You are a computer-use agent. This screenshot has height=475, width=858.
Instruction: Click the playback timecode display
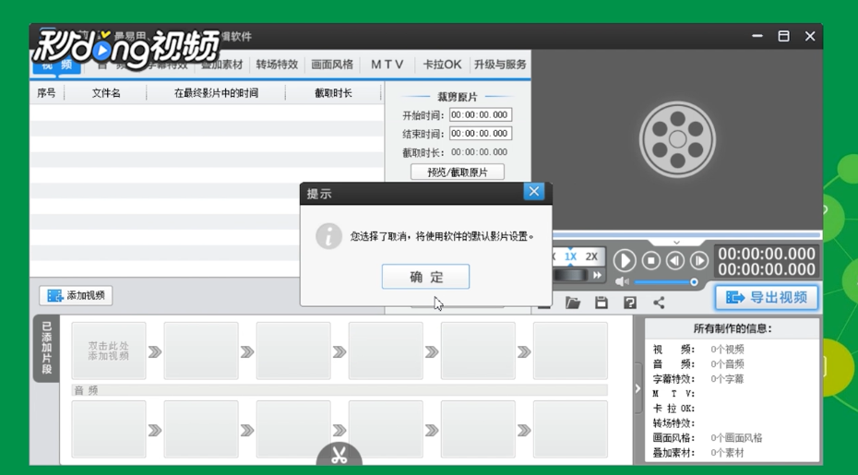(767, 262)
